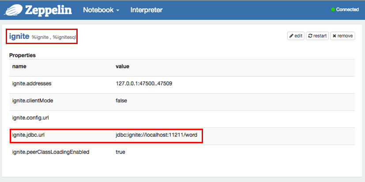The width and height of the screenshot is (365, 182).
Task: Select the ignite.addresses property name
Action: pos(34,83)
